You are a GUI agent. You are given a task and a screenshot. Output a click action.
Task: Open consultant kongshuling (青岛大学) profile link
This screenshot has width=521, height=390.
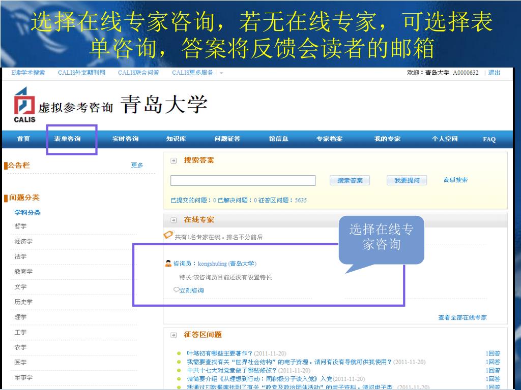(x=227, y=264)
